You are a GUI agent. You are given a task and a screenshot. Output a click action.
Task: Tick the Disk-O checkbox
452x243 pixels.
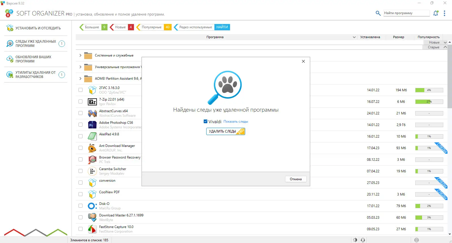tap(81, 206)
